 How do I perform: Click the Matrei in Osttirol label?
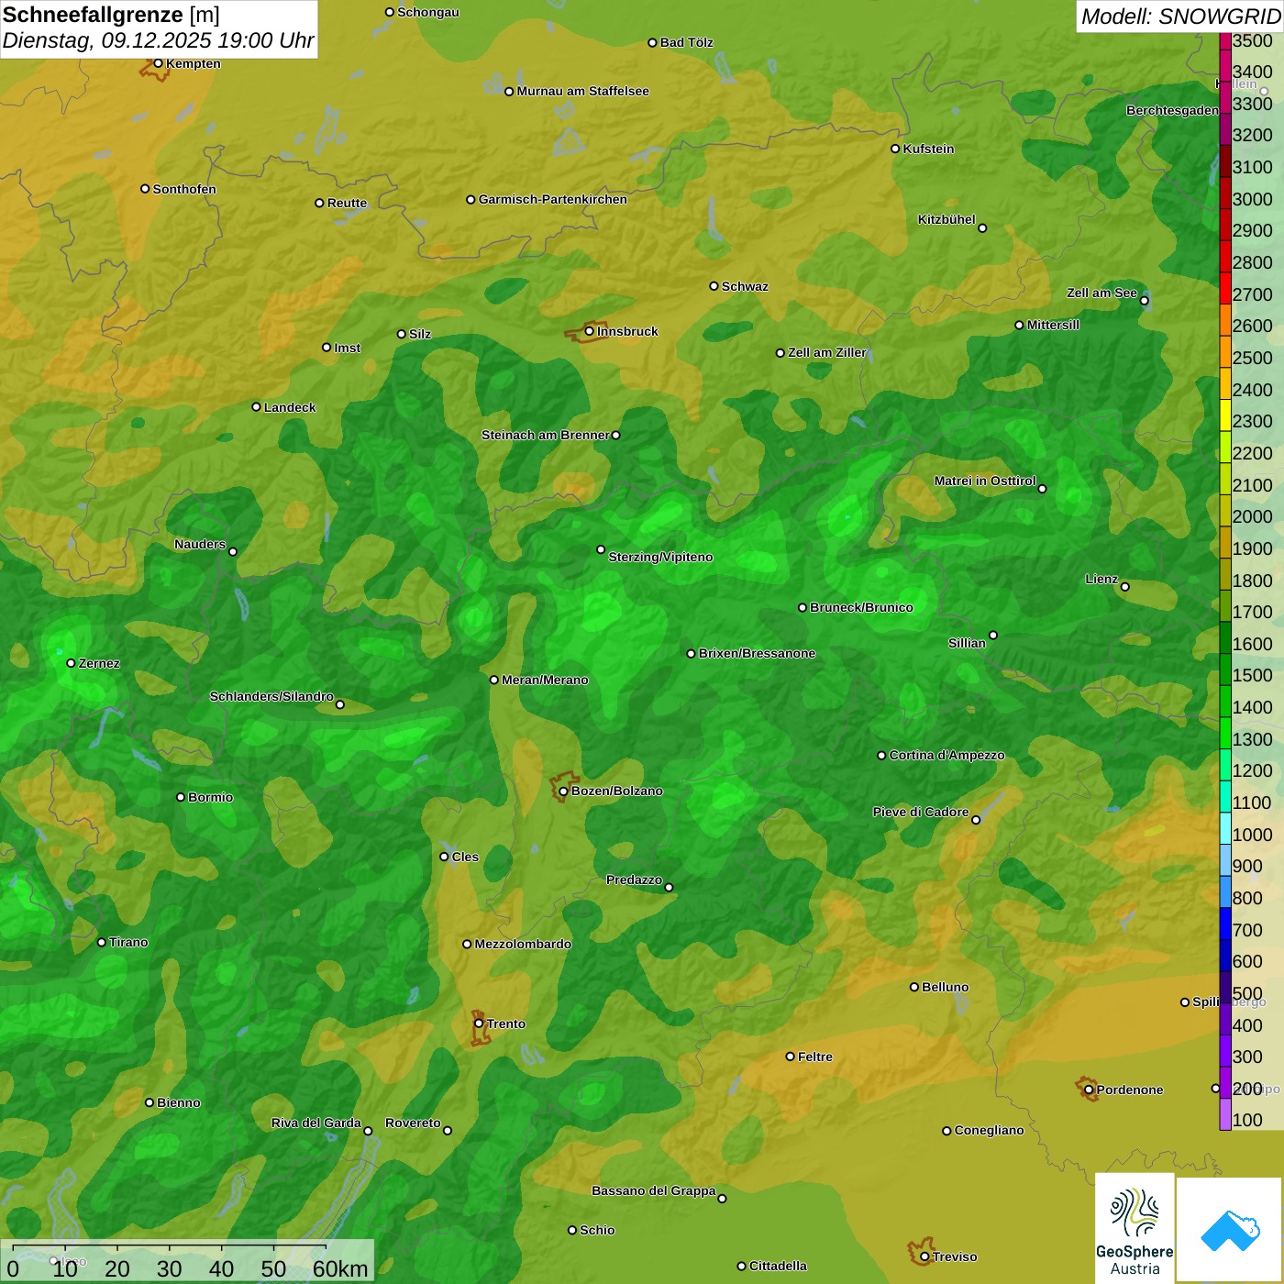[x=985, y=481]
